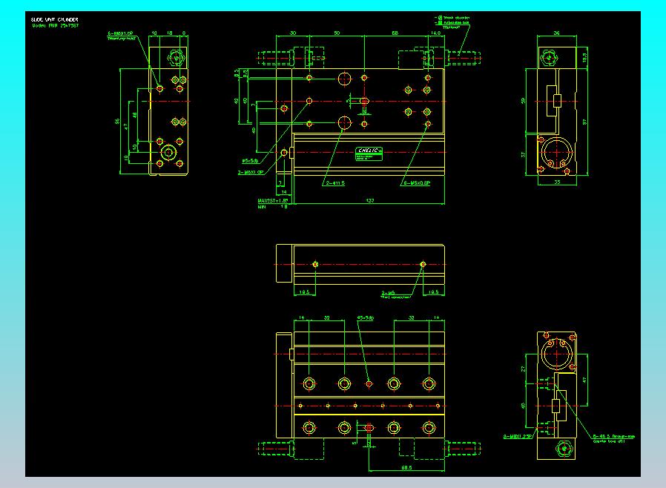Select the hex nut symbol in the top-left view
The width and height of the screenshot is (666, 488).
tap(177, 58)
